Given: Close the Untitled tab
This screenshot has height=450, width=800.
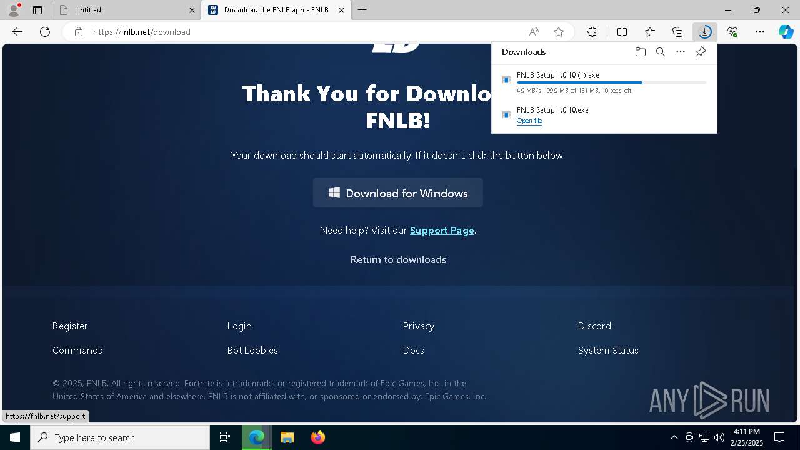Looking at the screenshot, I should click(x=191, y=10).
